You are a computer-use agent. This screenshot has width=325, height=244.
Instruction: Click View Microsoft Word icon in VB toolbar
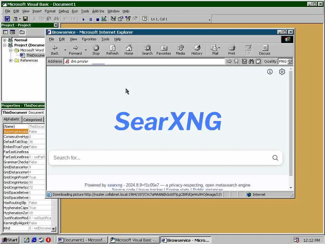pyautogui.click(x=7, y=19)
